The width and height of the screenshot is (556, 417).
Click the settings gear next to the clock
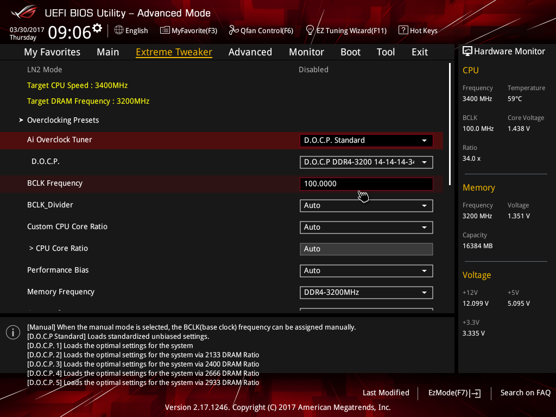coord(97,28)
